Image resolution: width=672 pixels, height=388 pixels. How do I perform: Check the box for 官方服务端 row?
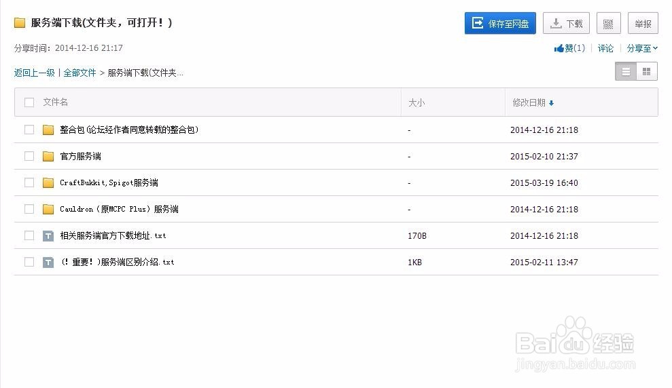(29, 156)
